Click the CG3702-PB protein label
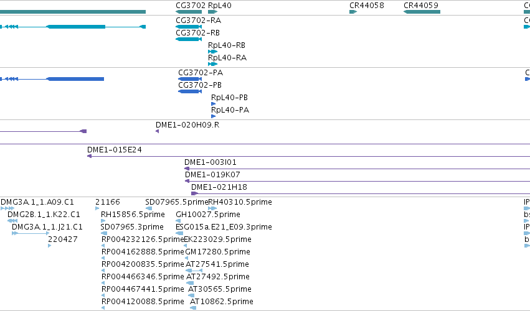Viewport: 530px width, 311px height. (x=200, y=85)
